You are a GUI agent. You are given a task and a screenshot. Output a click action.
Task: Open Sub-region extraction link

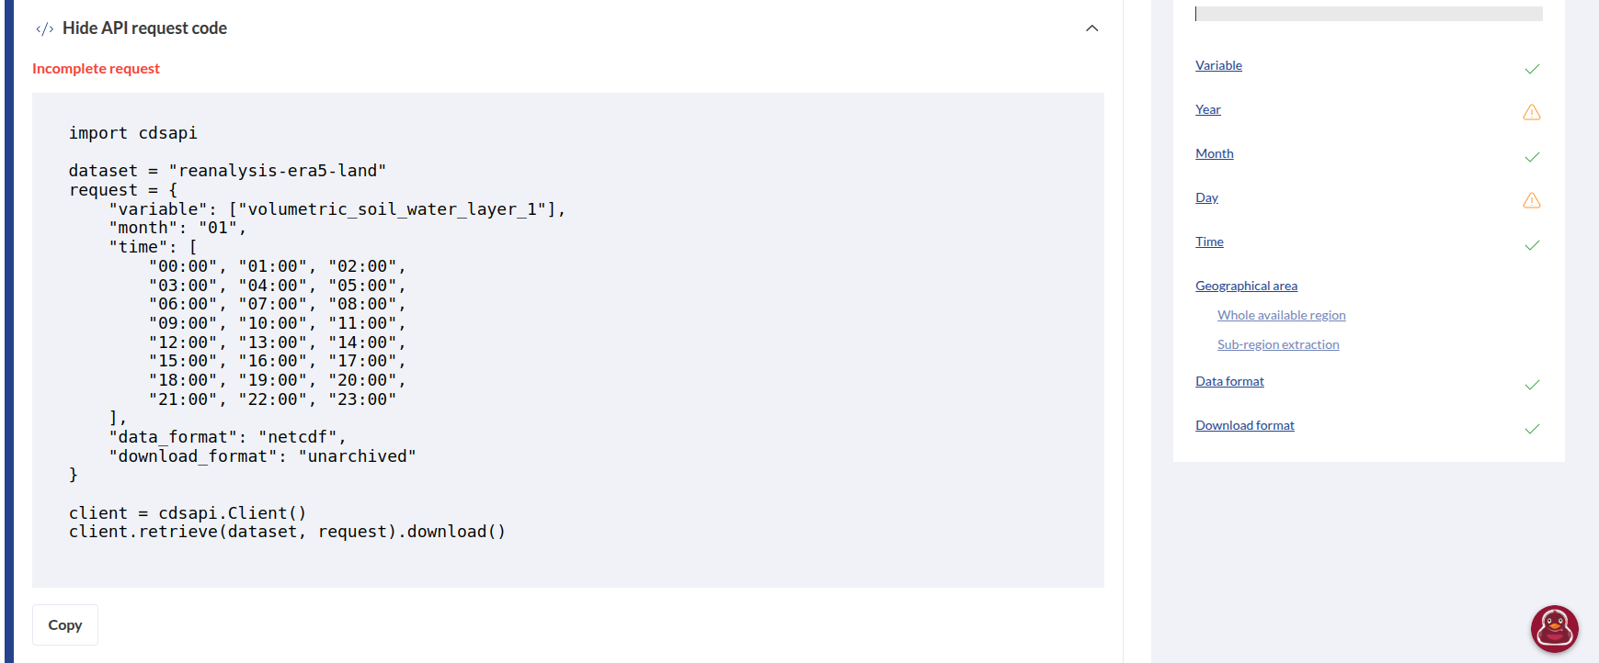[1278, 344]
